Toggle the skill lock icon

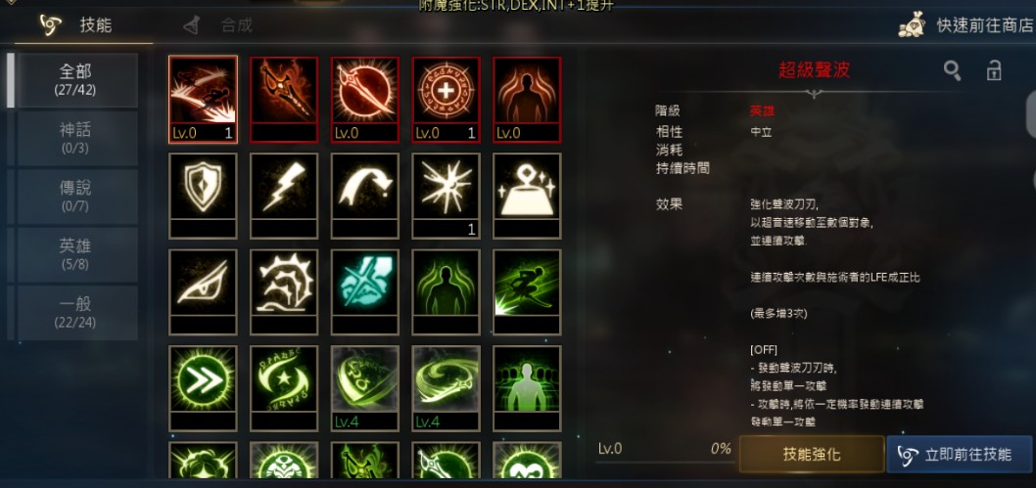coord(994,69)
